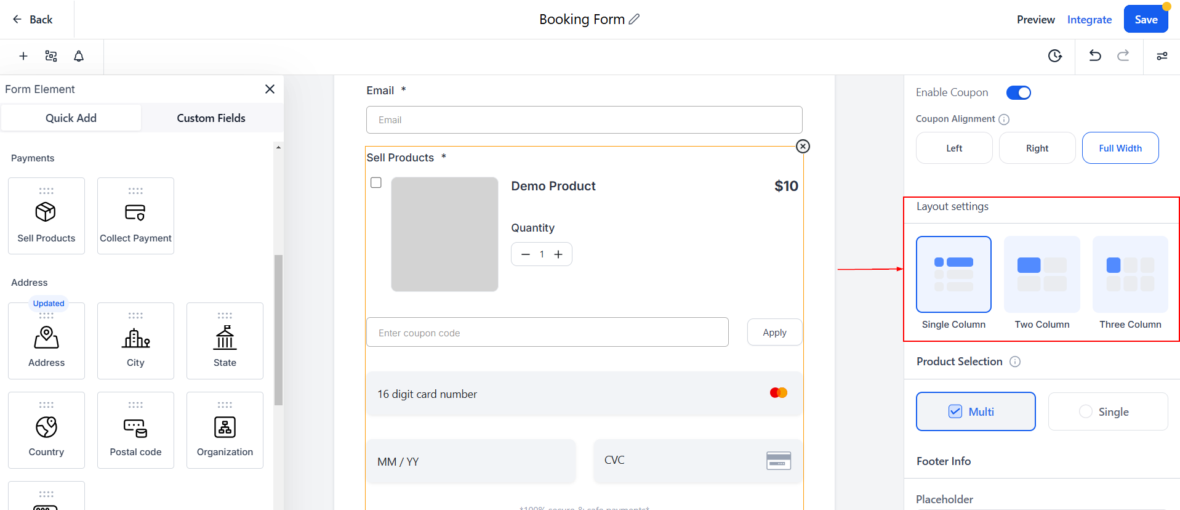Switch to the Custom Fields tab
Viewport: 1180px width, 510px height.
(211, 118)
